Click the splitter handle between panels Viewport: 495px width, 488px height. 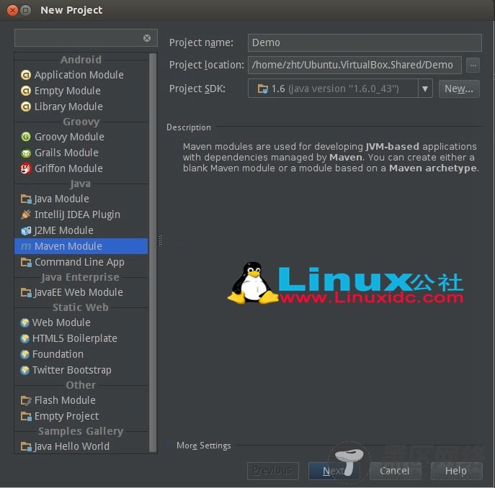(x=161, y=240)
